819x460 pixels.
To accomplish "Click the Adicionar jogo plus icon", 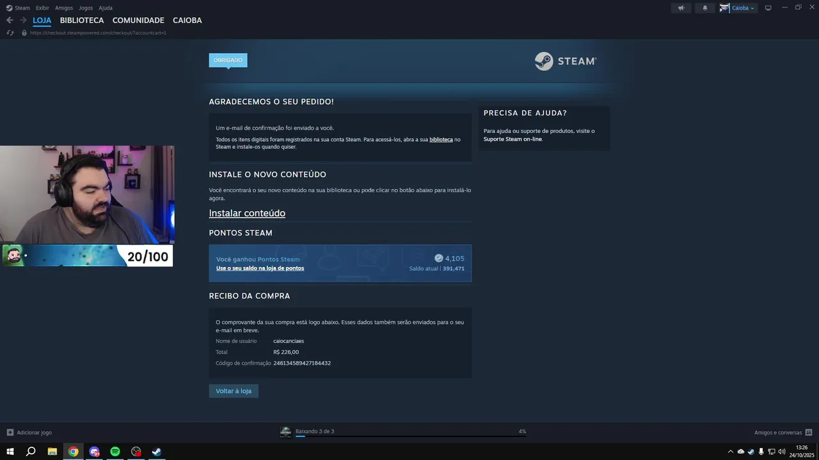I will pos(10,433).
